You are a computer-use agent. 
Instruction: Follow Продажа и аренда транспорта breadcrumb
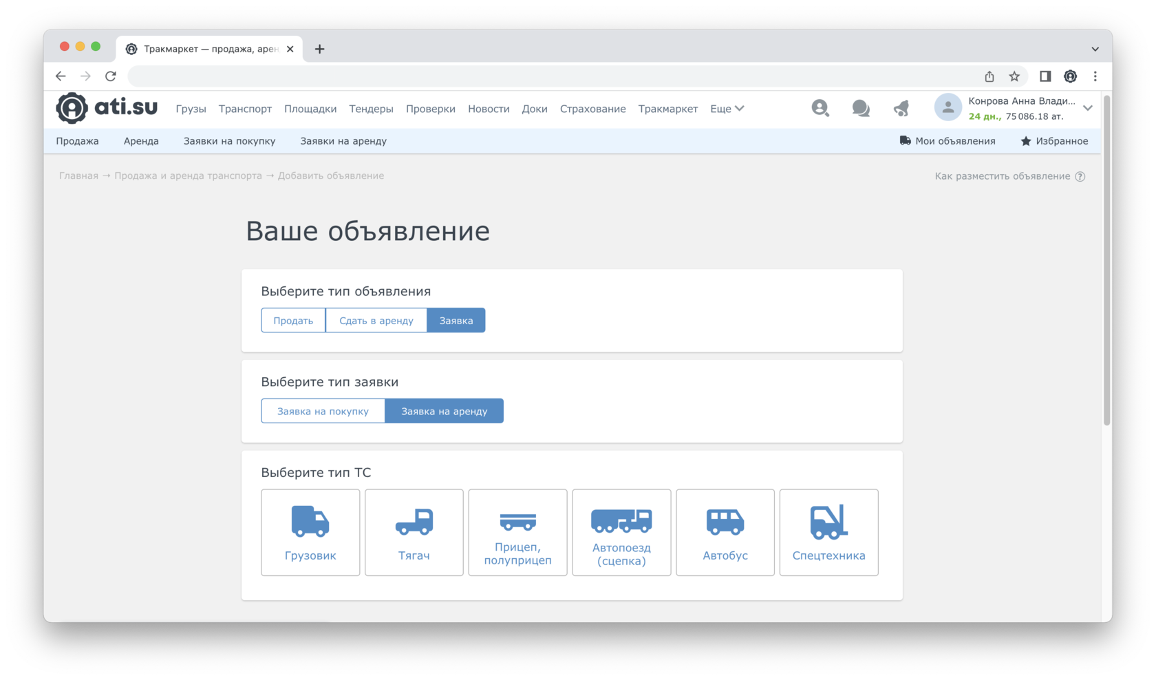[188, 176]
